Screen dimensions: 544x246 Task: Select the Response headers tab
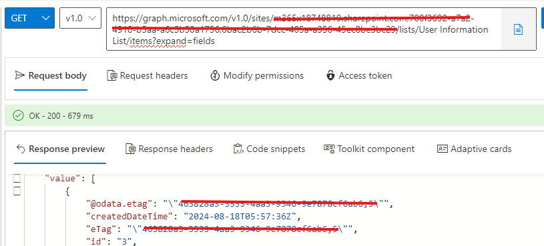(169, 149)
